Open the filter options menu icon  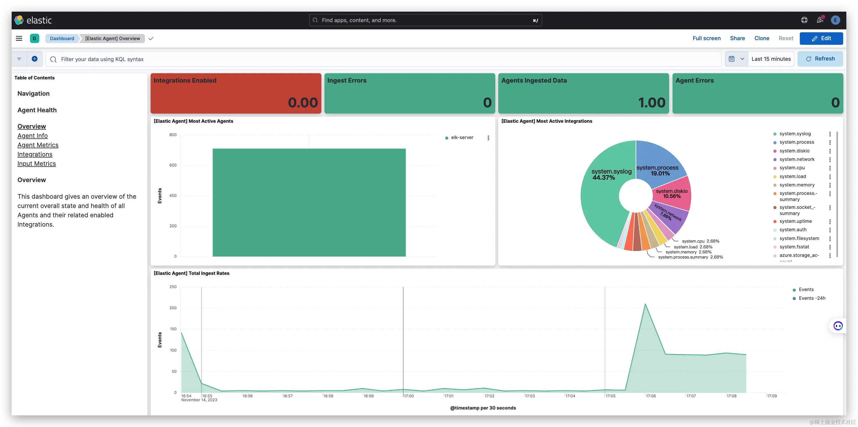19,59
